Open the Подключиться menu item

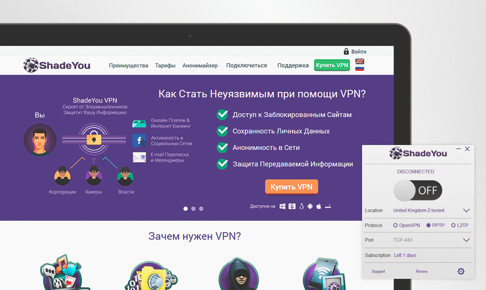[x=247, y=66]
